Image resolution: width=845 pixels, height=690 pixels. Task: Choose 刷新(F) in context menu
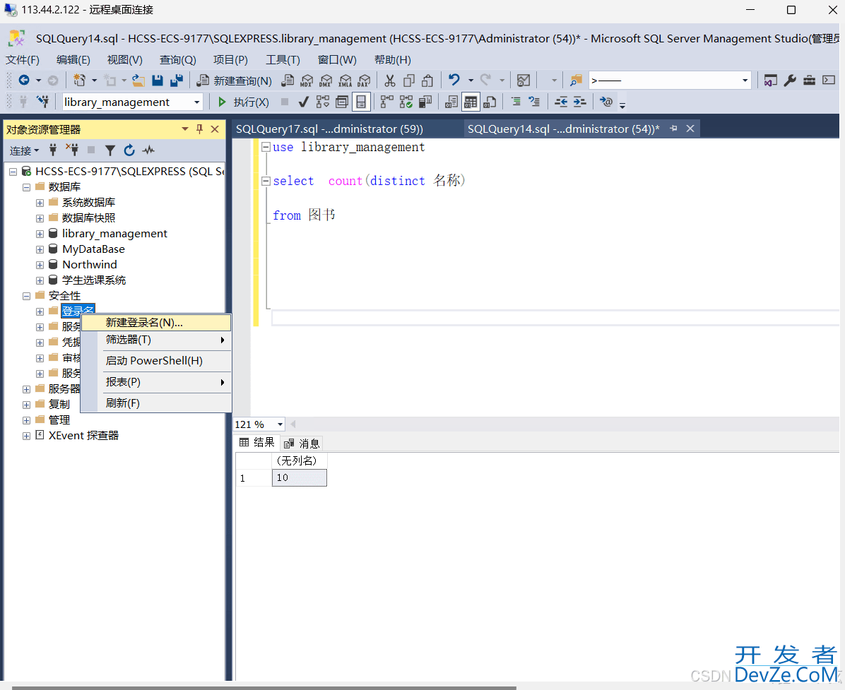(156, 403)
